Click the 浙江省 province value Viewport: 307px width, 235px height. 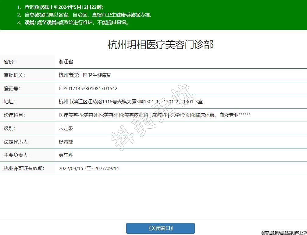pyautogui.click(x=66, y=62)
